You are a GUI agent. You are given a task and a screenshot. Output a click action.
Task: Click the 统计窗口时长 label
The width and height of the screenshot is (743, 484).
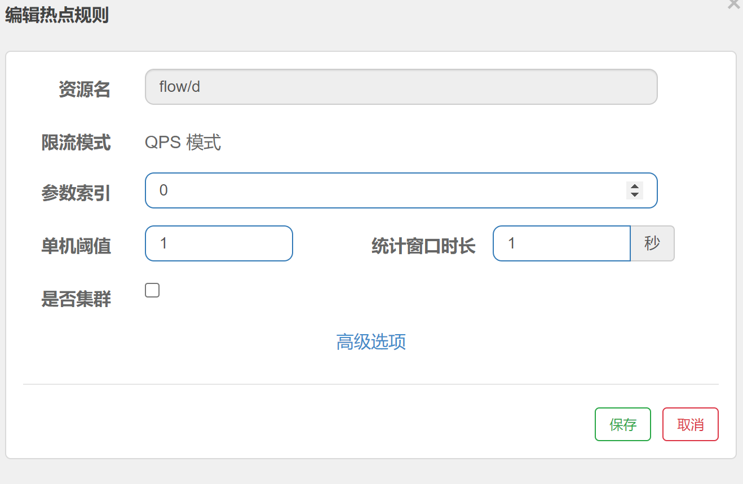coord(423,246)
